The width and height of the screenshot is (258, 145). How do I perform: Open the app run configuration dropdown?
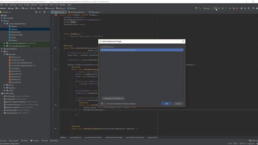(x=208, y=8)
